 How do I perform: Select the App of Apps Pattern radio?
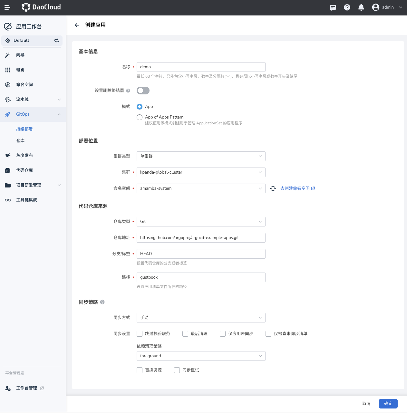pyautogui.click(x=140, y=117)
